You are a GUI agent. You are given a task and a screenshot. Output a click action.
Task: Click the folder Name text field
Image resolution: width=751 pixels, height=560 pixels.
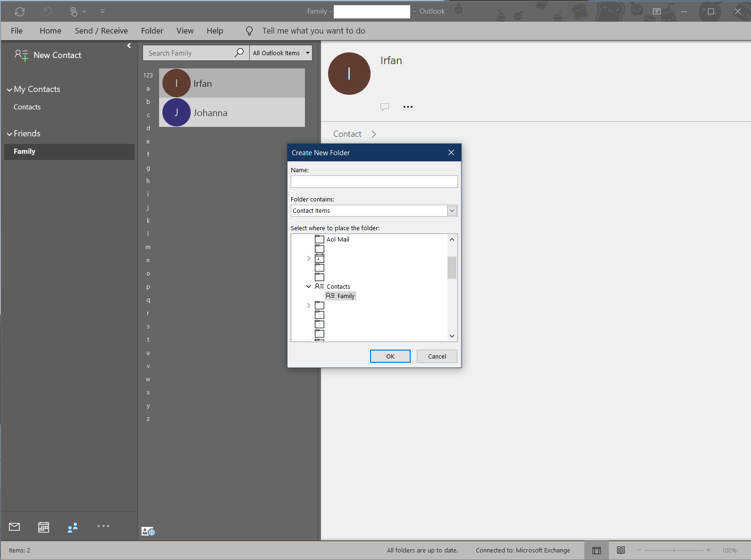(374, 182)
